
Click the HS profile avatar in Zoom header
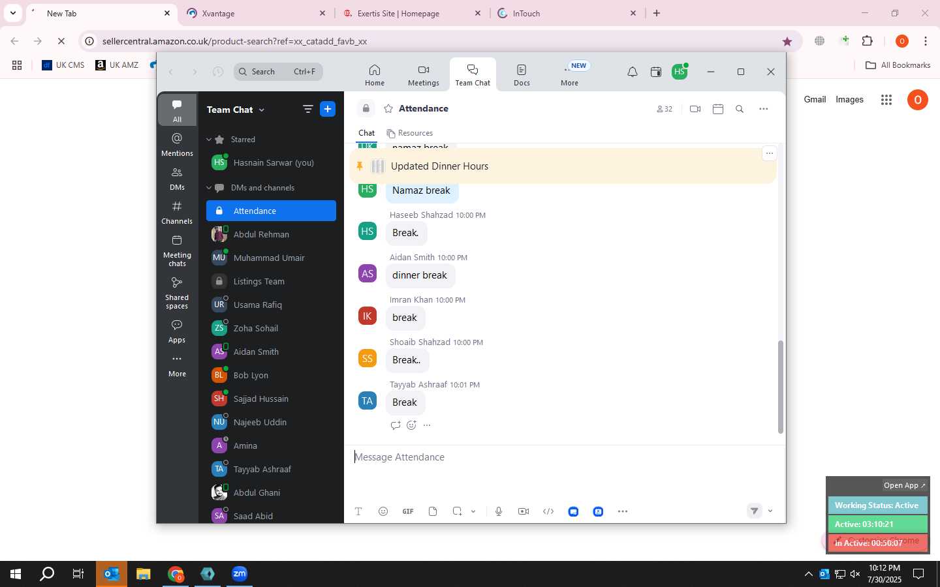680,72
